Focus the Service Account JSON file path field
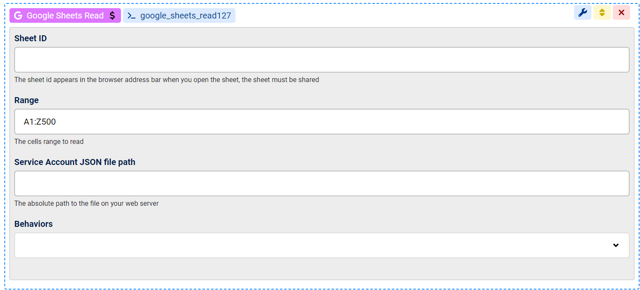The image size is (640, 290). [x=322, y=183]
